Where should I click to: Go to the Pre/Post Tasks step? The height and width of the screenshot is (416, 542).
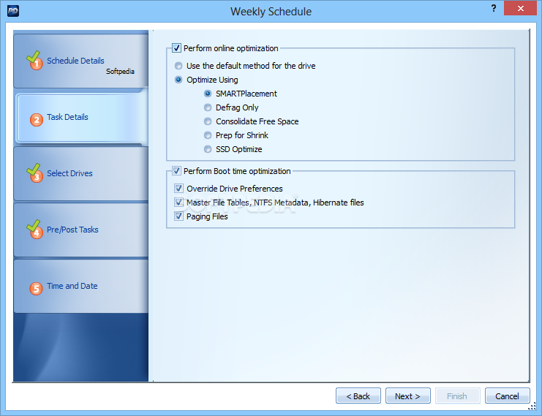pos(81,230)
